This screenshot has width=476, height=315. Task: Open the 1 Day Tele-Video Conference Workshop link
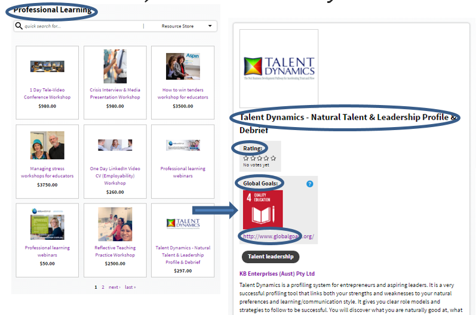pos(47,94)
